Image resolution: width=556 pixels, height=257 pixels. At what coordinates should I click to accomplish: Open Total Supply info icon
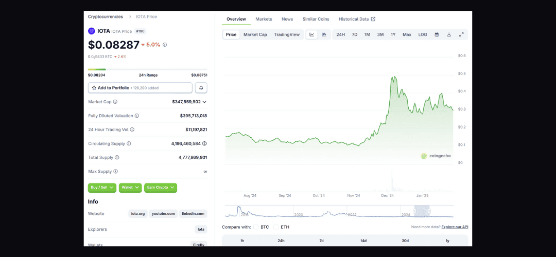pos(117,157)
